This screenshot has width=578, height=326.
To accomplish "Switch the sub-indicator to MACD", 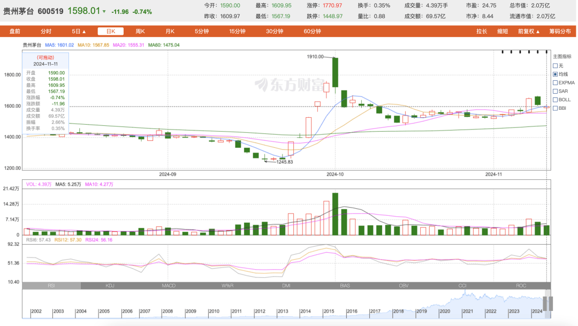I will tap(169, 286).
